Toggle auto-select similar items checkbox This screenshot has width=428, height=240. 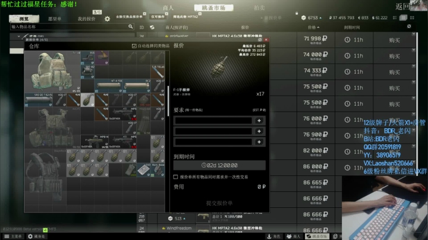click(134, 46)
